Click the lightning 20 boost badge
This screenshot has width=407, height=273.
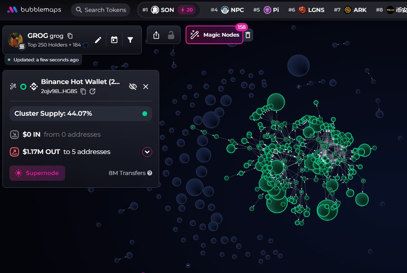coord(187,10)
